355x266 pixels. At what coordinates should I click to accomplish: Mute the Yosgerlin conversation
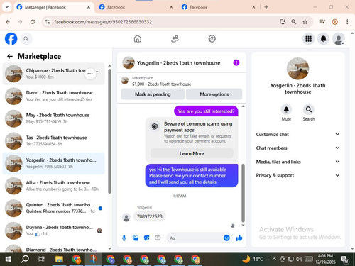(286, 113)
